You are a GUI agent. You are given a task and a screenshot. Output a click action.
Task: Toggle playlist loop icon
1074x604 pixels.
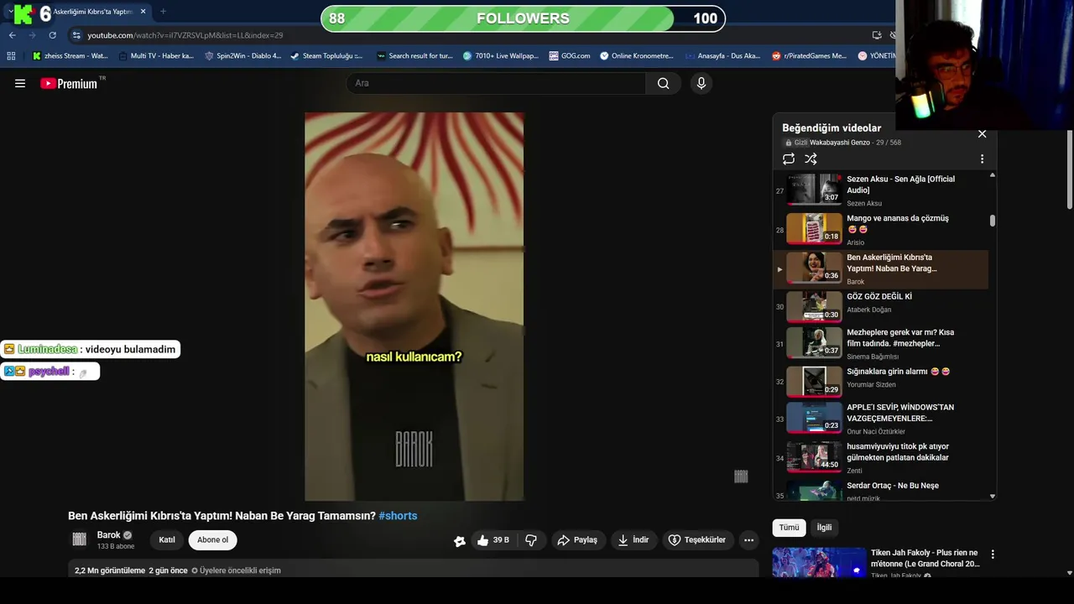pyautogui.click(x=789, y=159)
